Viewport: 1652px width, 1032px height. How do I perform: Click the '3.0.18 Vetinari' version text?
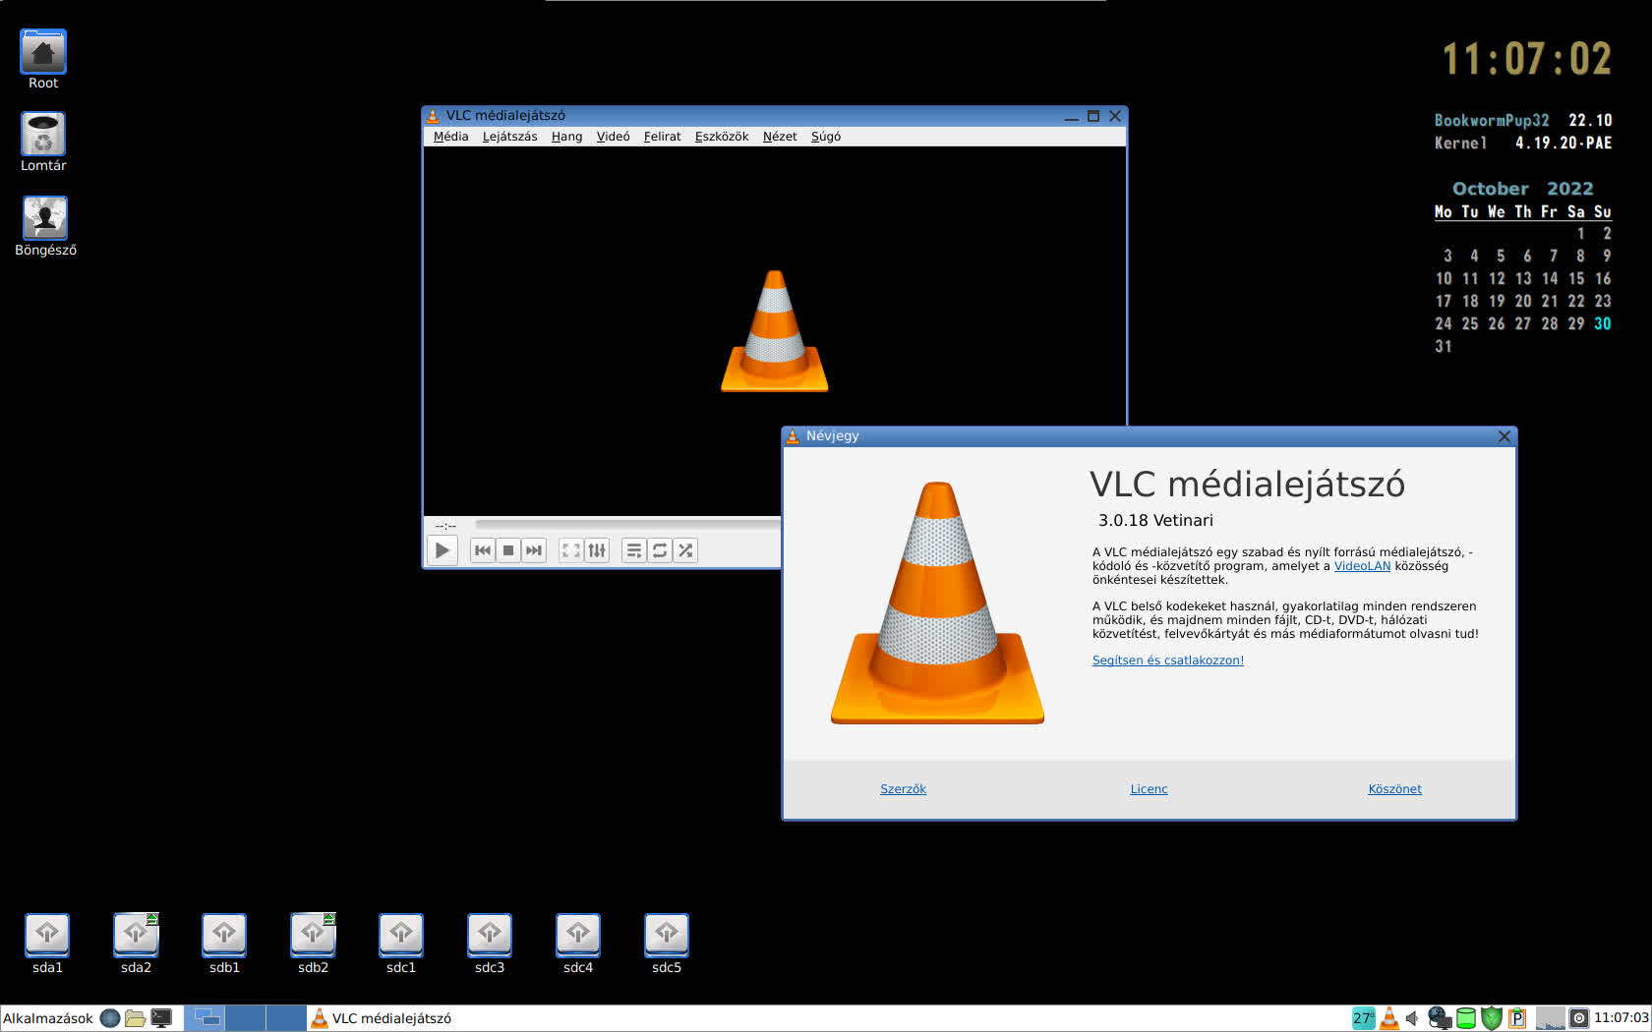click(1155, 521)
